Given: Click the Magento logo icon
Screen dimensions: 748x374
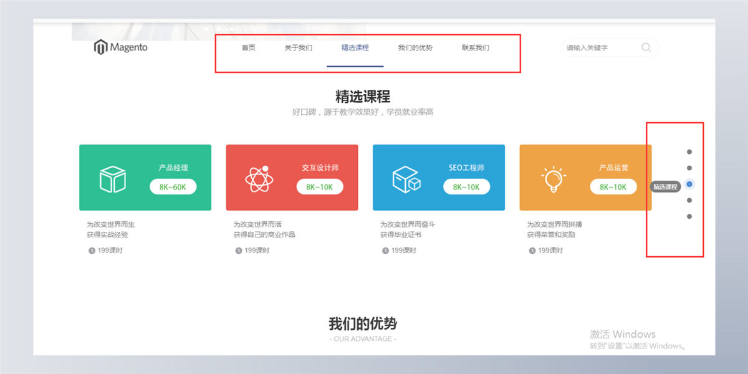Looking at the screenshot, I should 100,47.
